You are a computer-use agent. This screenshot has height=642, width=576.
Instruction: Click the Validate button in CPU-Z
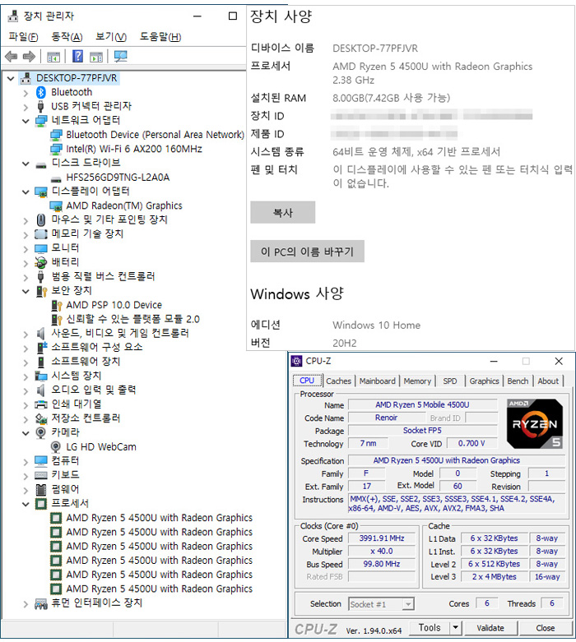490,628
